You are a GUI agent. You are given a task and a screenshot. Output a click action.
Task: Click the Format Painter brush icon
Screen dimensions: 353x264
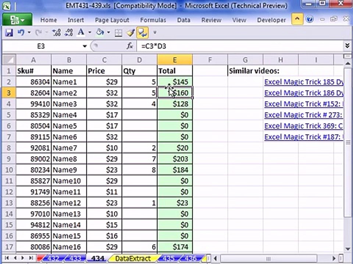pos(131,33)
